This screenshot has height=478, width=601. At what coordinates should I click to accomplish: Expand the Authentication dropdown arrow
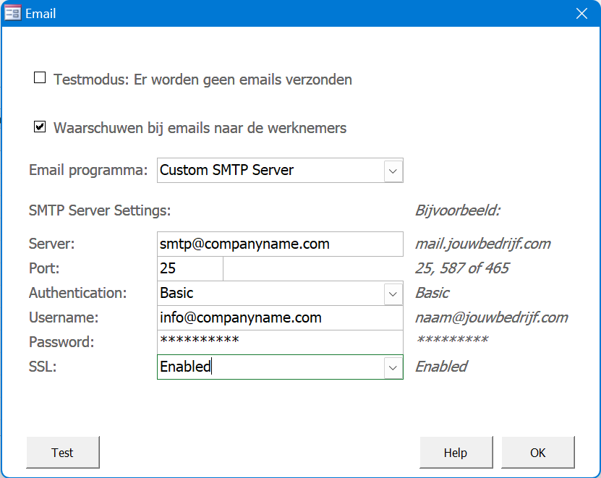(393, 294)
